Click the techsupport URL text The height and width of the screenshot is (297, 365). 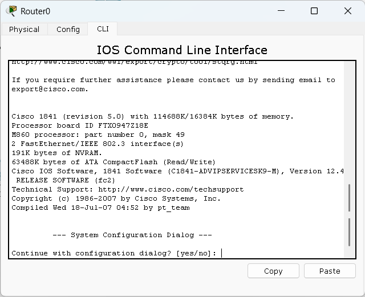click(x=171, y=189)
